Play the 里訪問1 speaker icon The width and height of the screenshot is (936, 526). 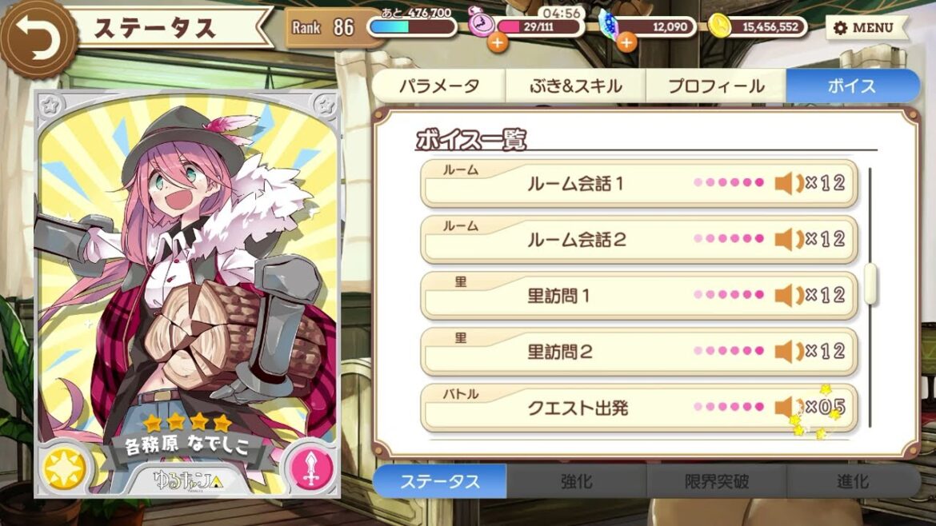[x=789, y=295]
